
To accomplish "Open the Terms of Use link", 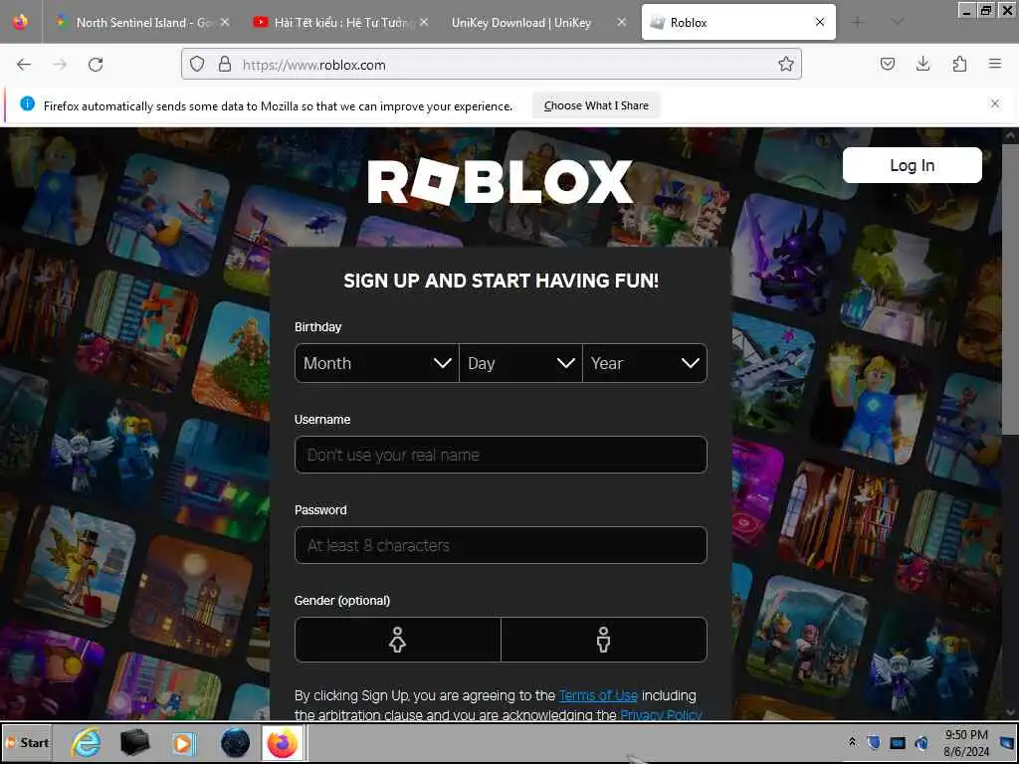I will pyautogui.click(x=598, y=695).
